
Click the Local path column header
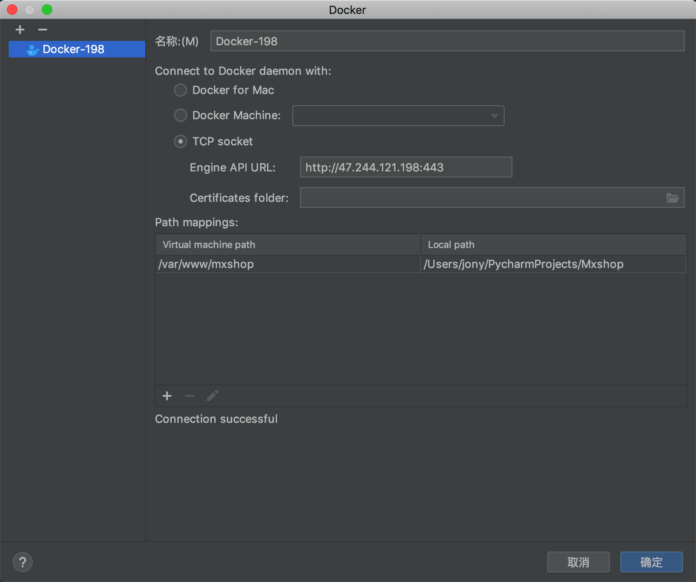click(x=553, y=244)
